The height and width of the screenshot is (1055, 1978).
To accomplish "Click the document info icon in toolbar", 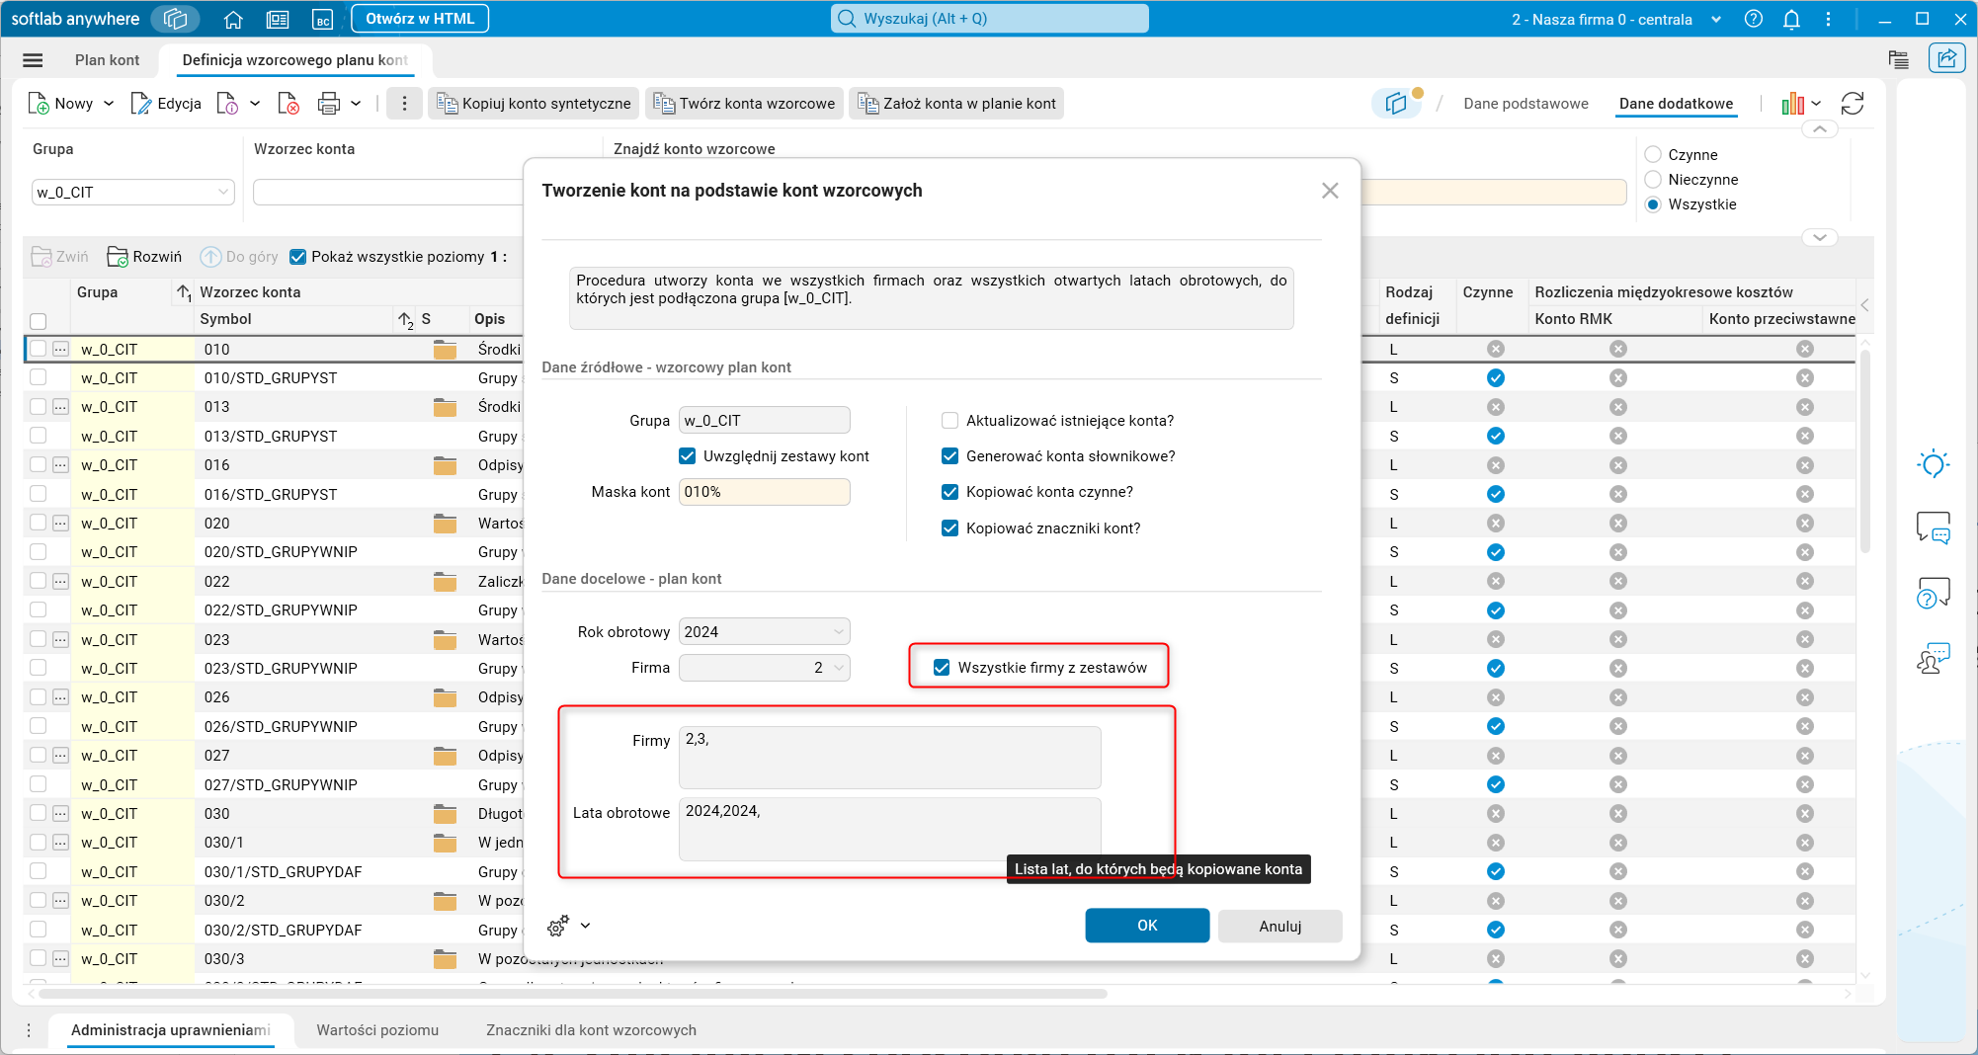I will pos(227,104).
